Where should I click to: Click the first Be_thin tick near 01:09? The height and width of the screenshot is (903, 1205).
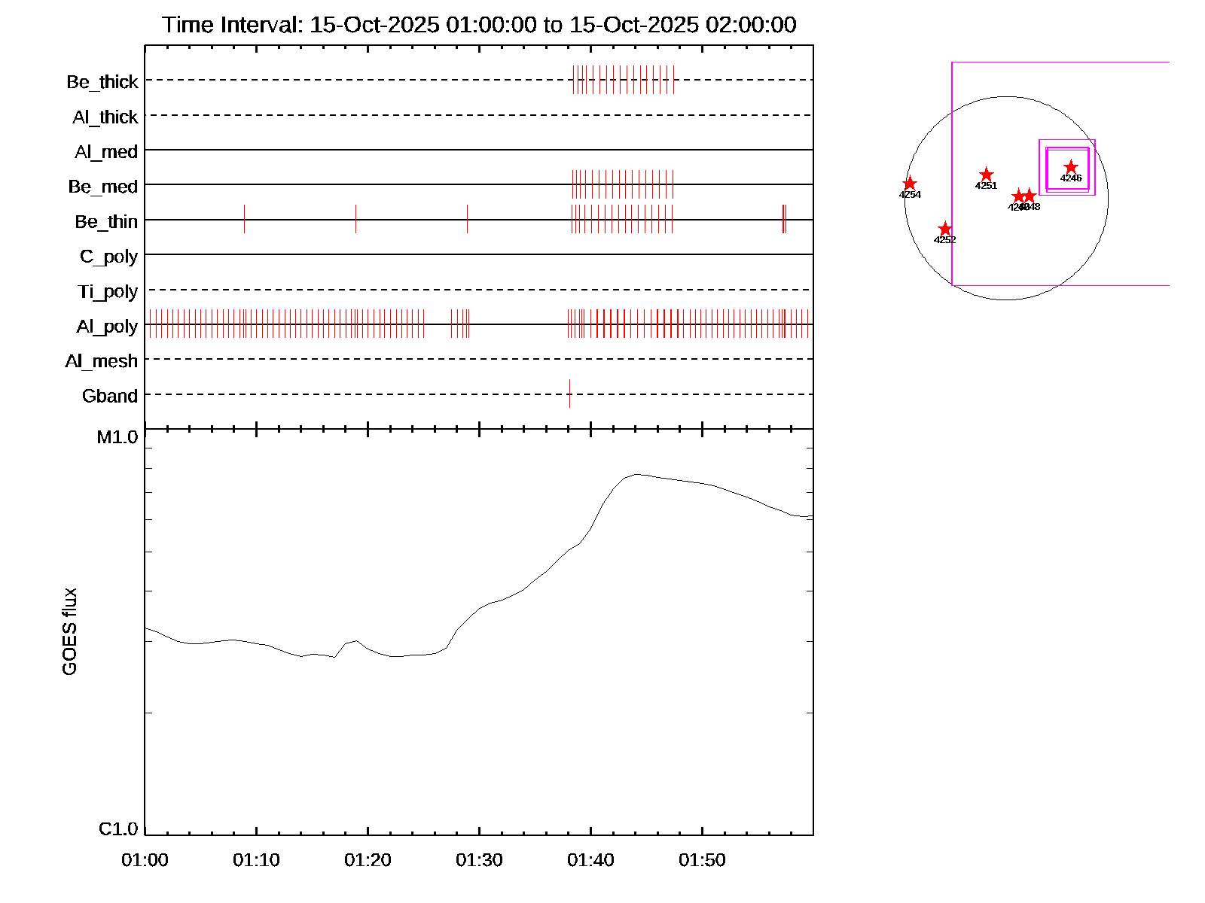[244, 219]
